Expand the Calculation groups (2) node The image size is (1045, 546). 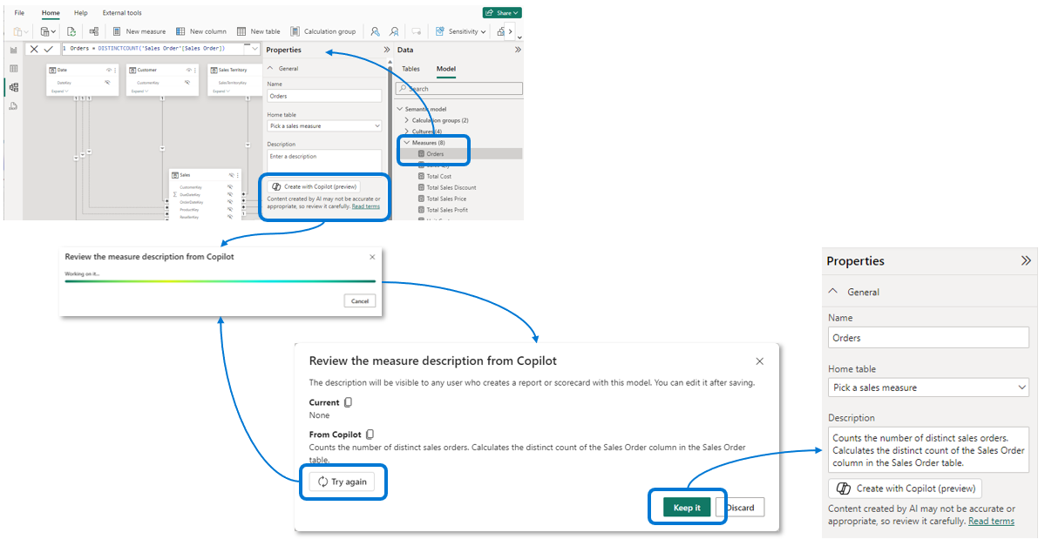[x=405, y=119]
